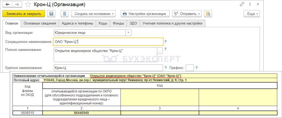
Task: Open the Адреса и телефоны tab
Action: click(77, 23)
